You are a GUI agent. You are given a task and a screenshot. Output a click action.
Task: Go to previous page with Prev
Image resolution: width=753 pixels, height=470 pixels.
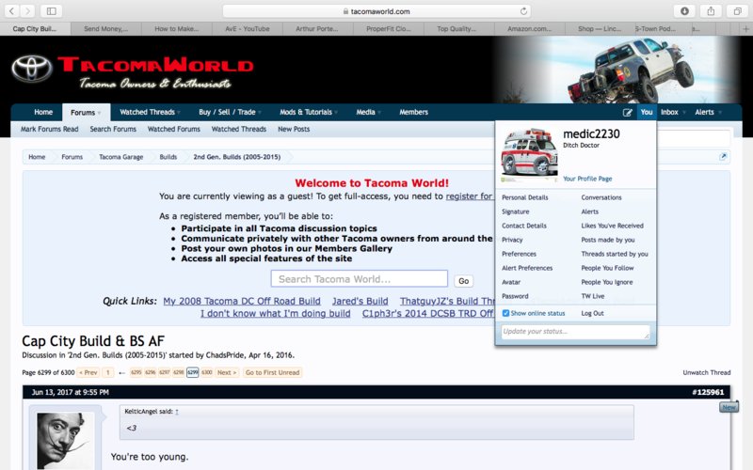click(x=88, y=372)
